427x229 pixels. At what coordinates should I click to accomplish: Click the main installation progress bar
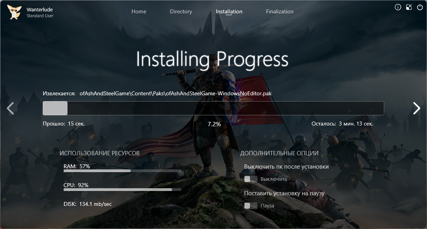(213, 108)
